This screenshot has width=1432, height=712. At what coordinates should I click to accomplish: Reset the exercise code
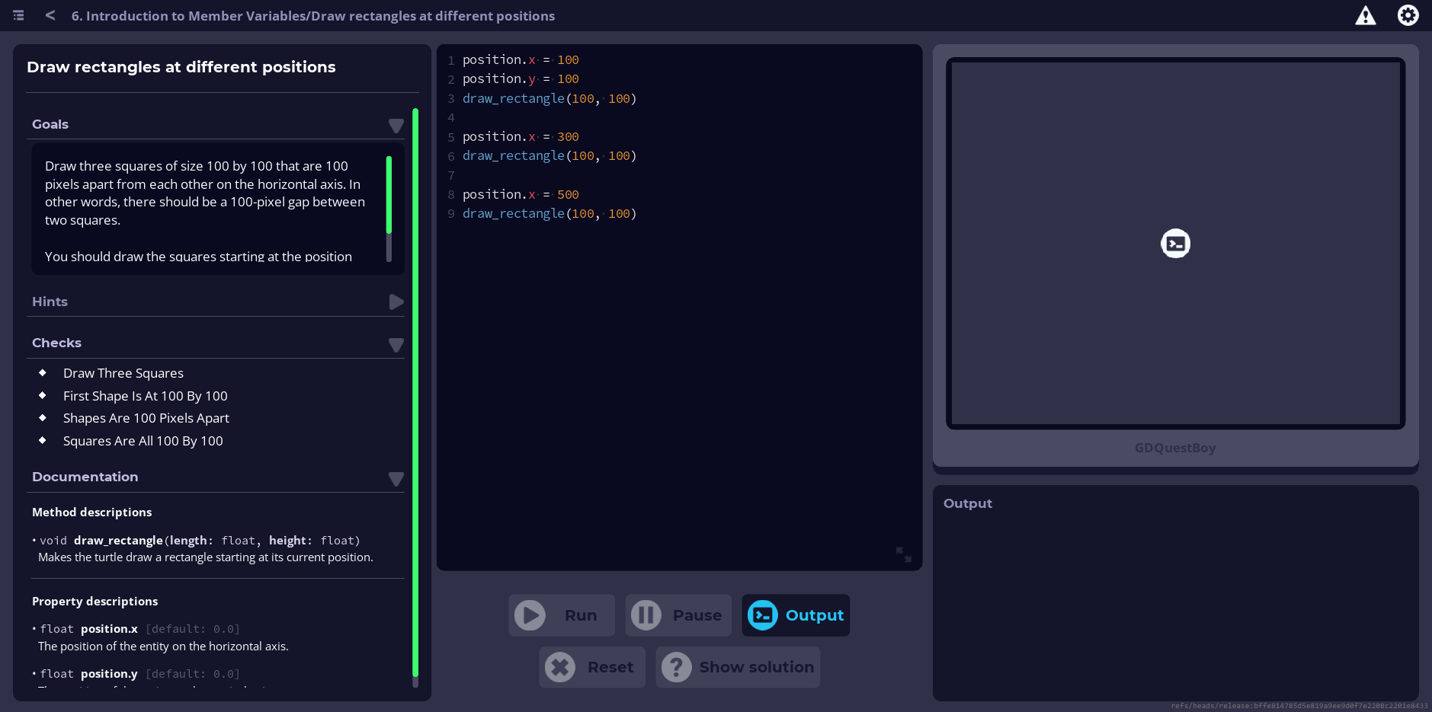pyautogui.click(x=591, y=666)
